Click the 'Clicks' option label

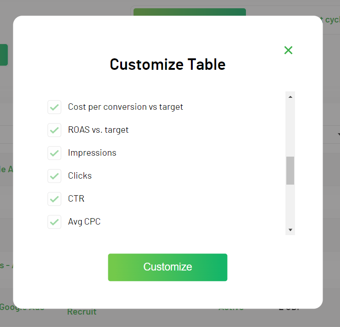tap(80, 176)
